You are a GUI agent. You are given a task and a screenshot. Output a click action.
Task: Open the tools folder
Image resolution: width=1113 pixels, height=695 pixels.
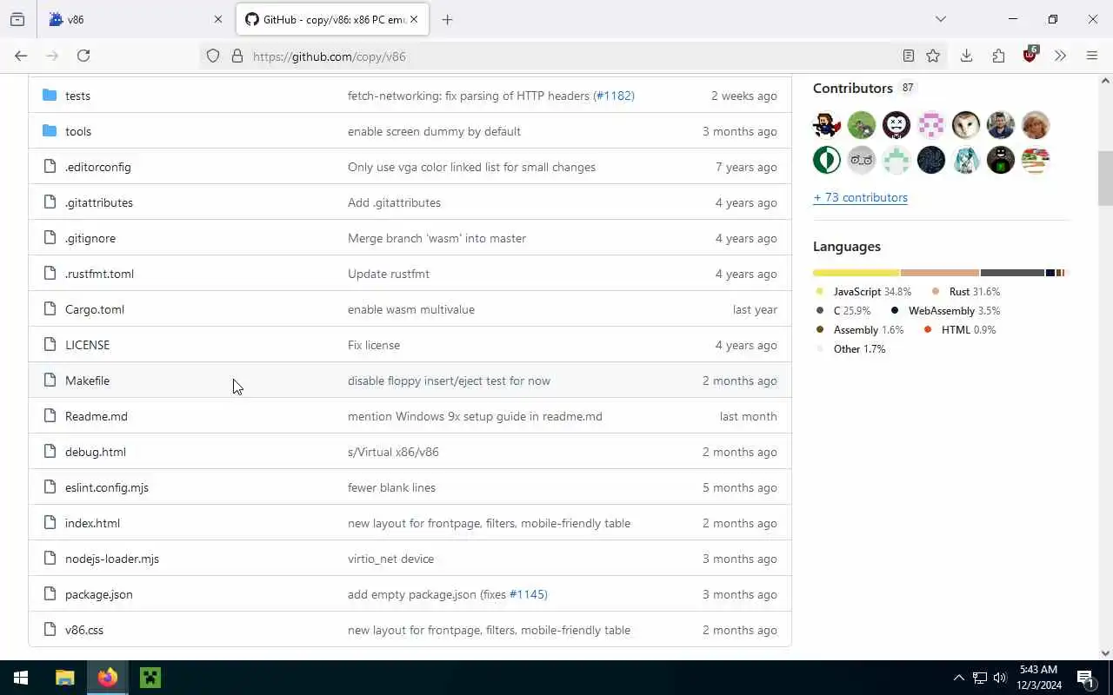[78, 131]
